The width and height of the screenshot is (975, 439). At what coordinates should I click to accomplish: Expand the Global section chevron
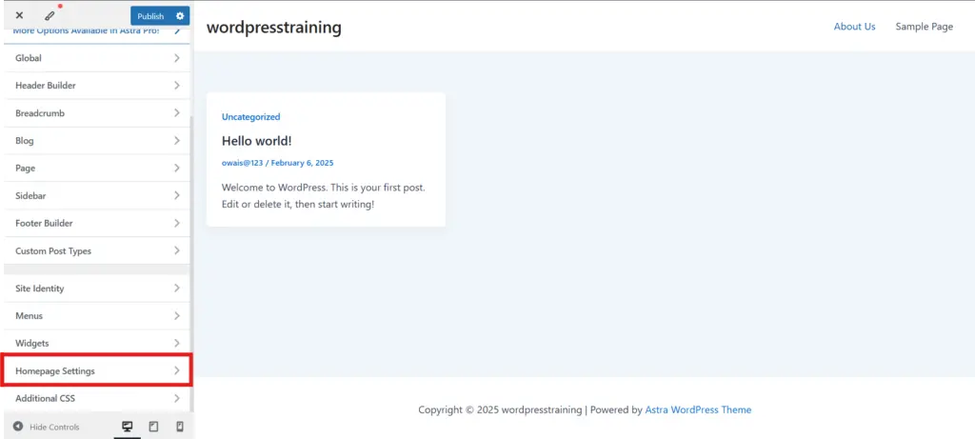click(176, 58)
